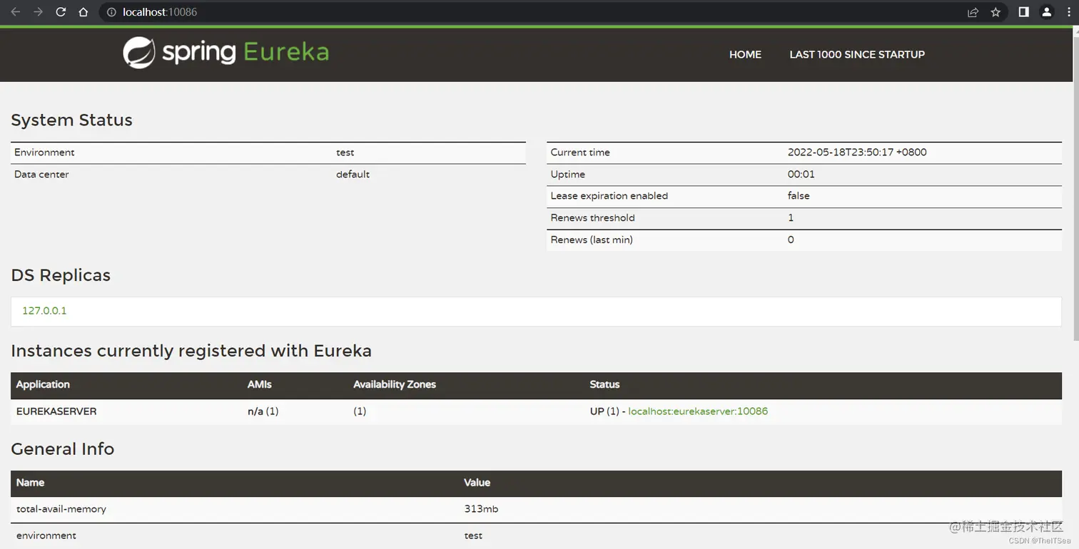Select the Current time value 2022-05-18T23:50:17
The width and height of the screenshot is (1079, 549).
tap(857, 153)
